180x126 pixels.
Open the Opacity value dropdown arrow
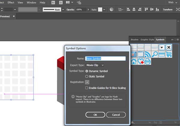pyautogui.click(x=87, y=10)
